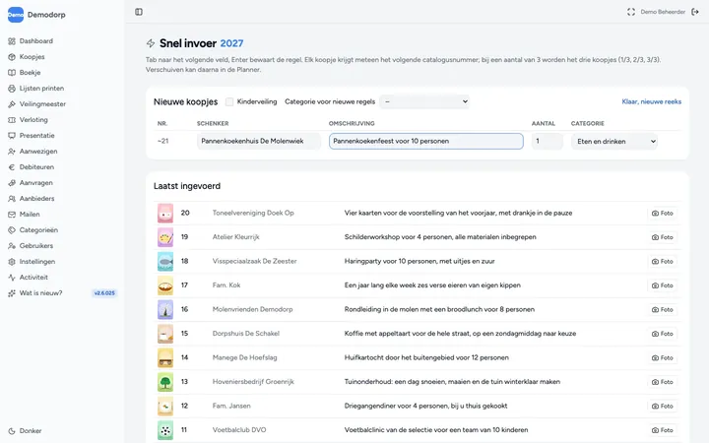The width and height of the screenshot is (709, 443).
Task: Click schenker name Molenvrienden Demodorp
Action: pyautogui.click(x=253, y=310)
